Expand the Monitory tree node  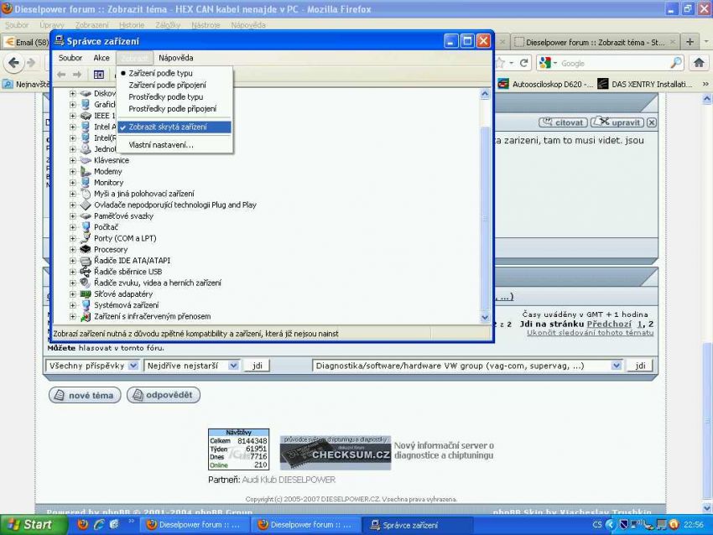tap(73, 182)
